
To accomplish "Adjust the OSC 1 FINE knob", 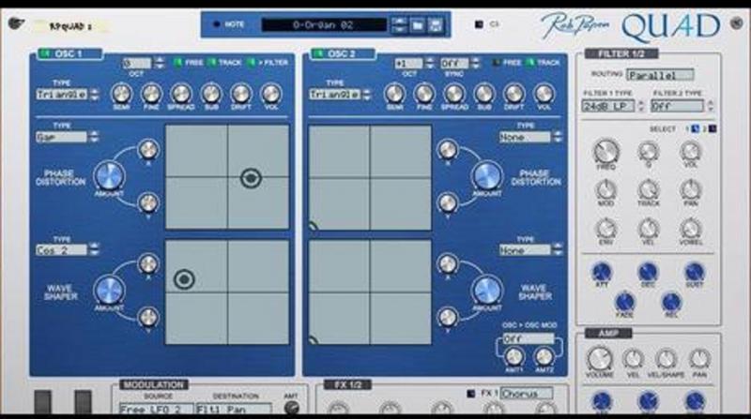I will [x=151, y=94].
